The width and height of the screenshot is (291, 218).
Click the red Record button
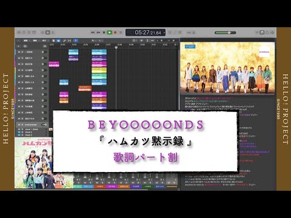(115, 32)
